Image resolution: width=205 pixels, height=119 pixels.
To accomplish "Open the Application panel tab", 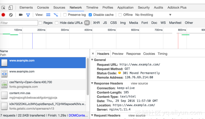I will point(125,7).
